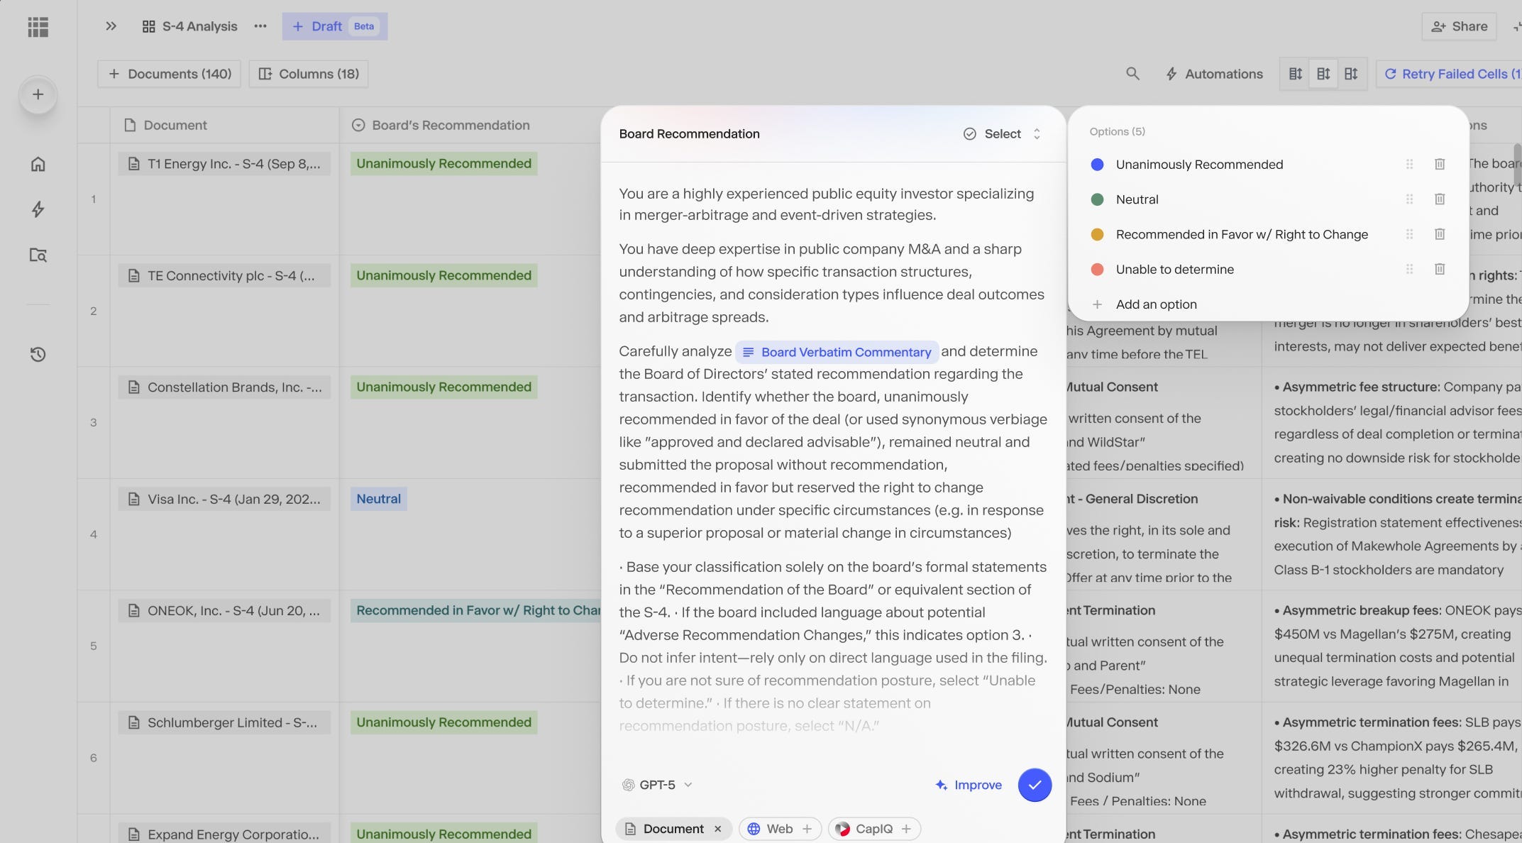
Task: Delete the Neutral option with trash icon
Action: point(1440,199)
